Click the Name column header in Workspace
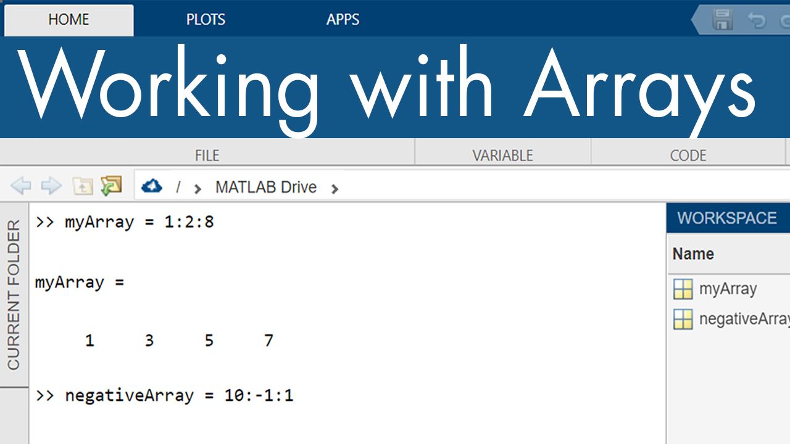The height and width of the screenshot is (444, 790). pos(692,253)
